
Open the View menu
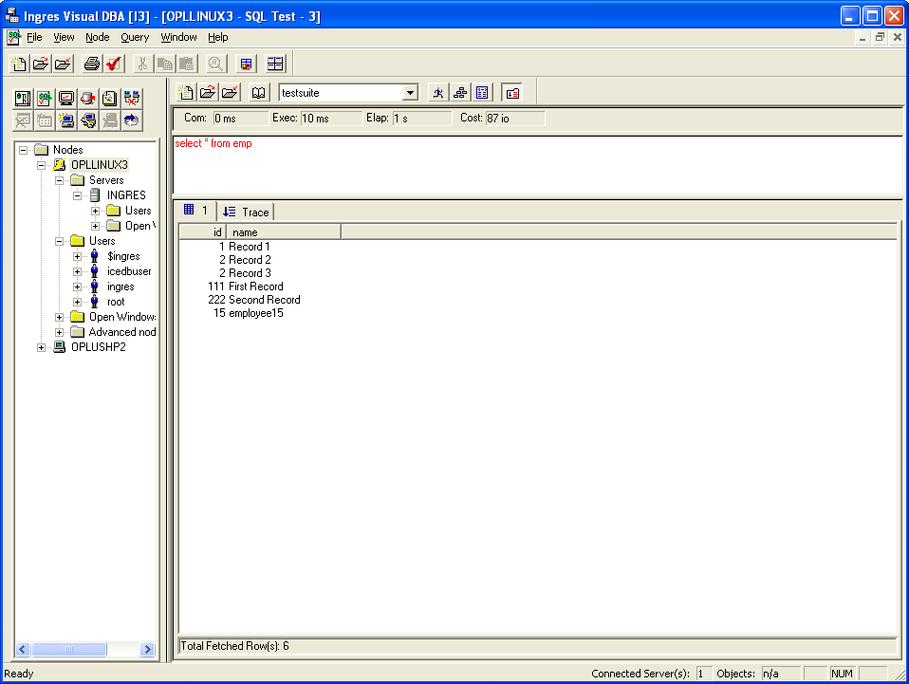(64, 37)
